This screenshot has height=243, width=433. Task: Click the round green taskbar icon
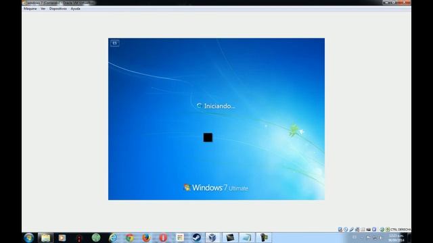[x=96, y=238]
